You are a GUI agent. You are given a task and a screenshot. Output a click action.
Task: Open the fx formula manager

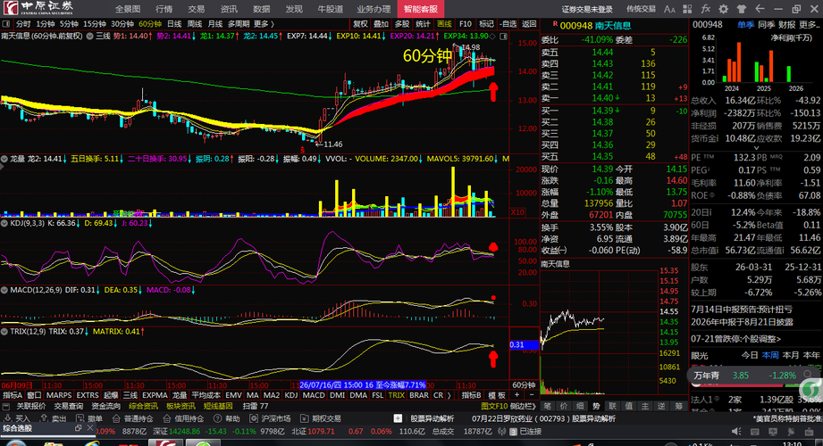pyautogui.click(x=705, y=9)
